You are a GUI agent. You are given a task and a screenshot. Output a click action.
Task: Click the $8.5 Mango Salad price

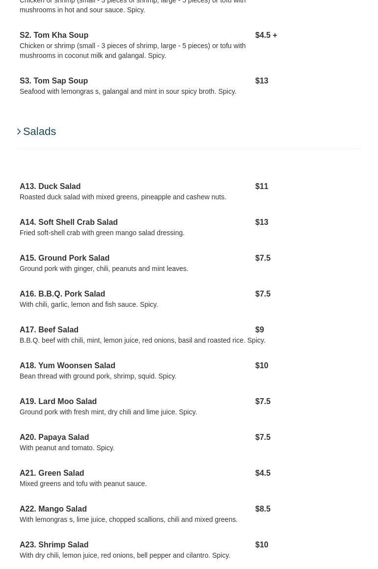(x=263, y=509)
